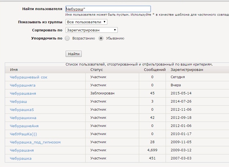Click the 'Имя' column header
This screenshot has width=229, height=167.
(14, 69)
